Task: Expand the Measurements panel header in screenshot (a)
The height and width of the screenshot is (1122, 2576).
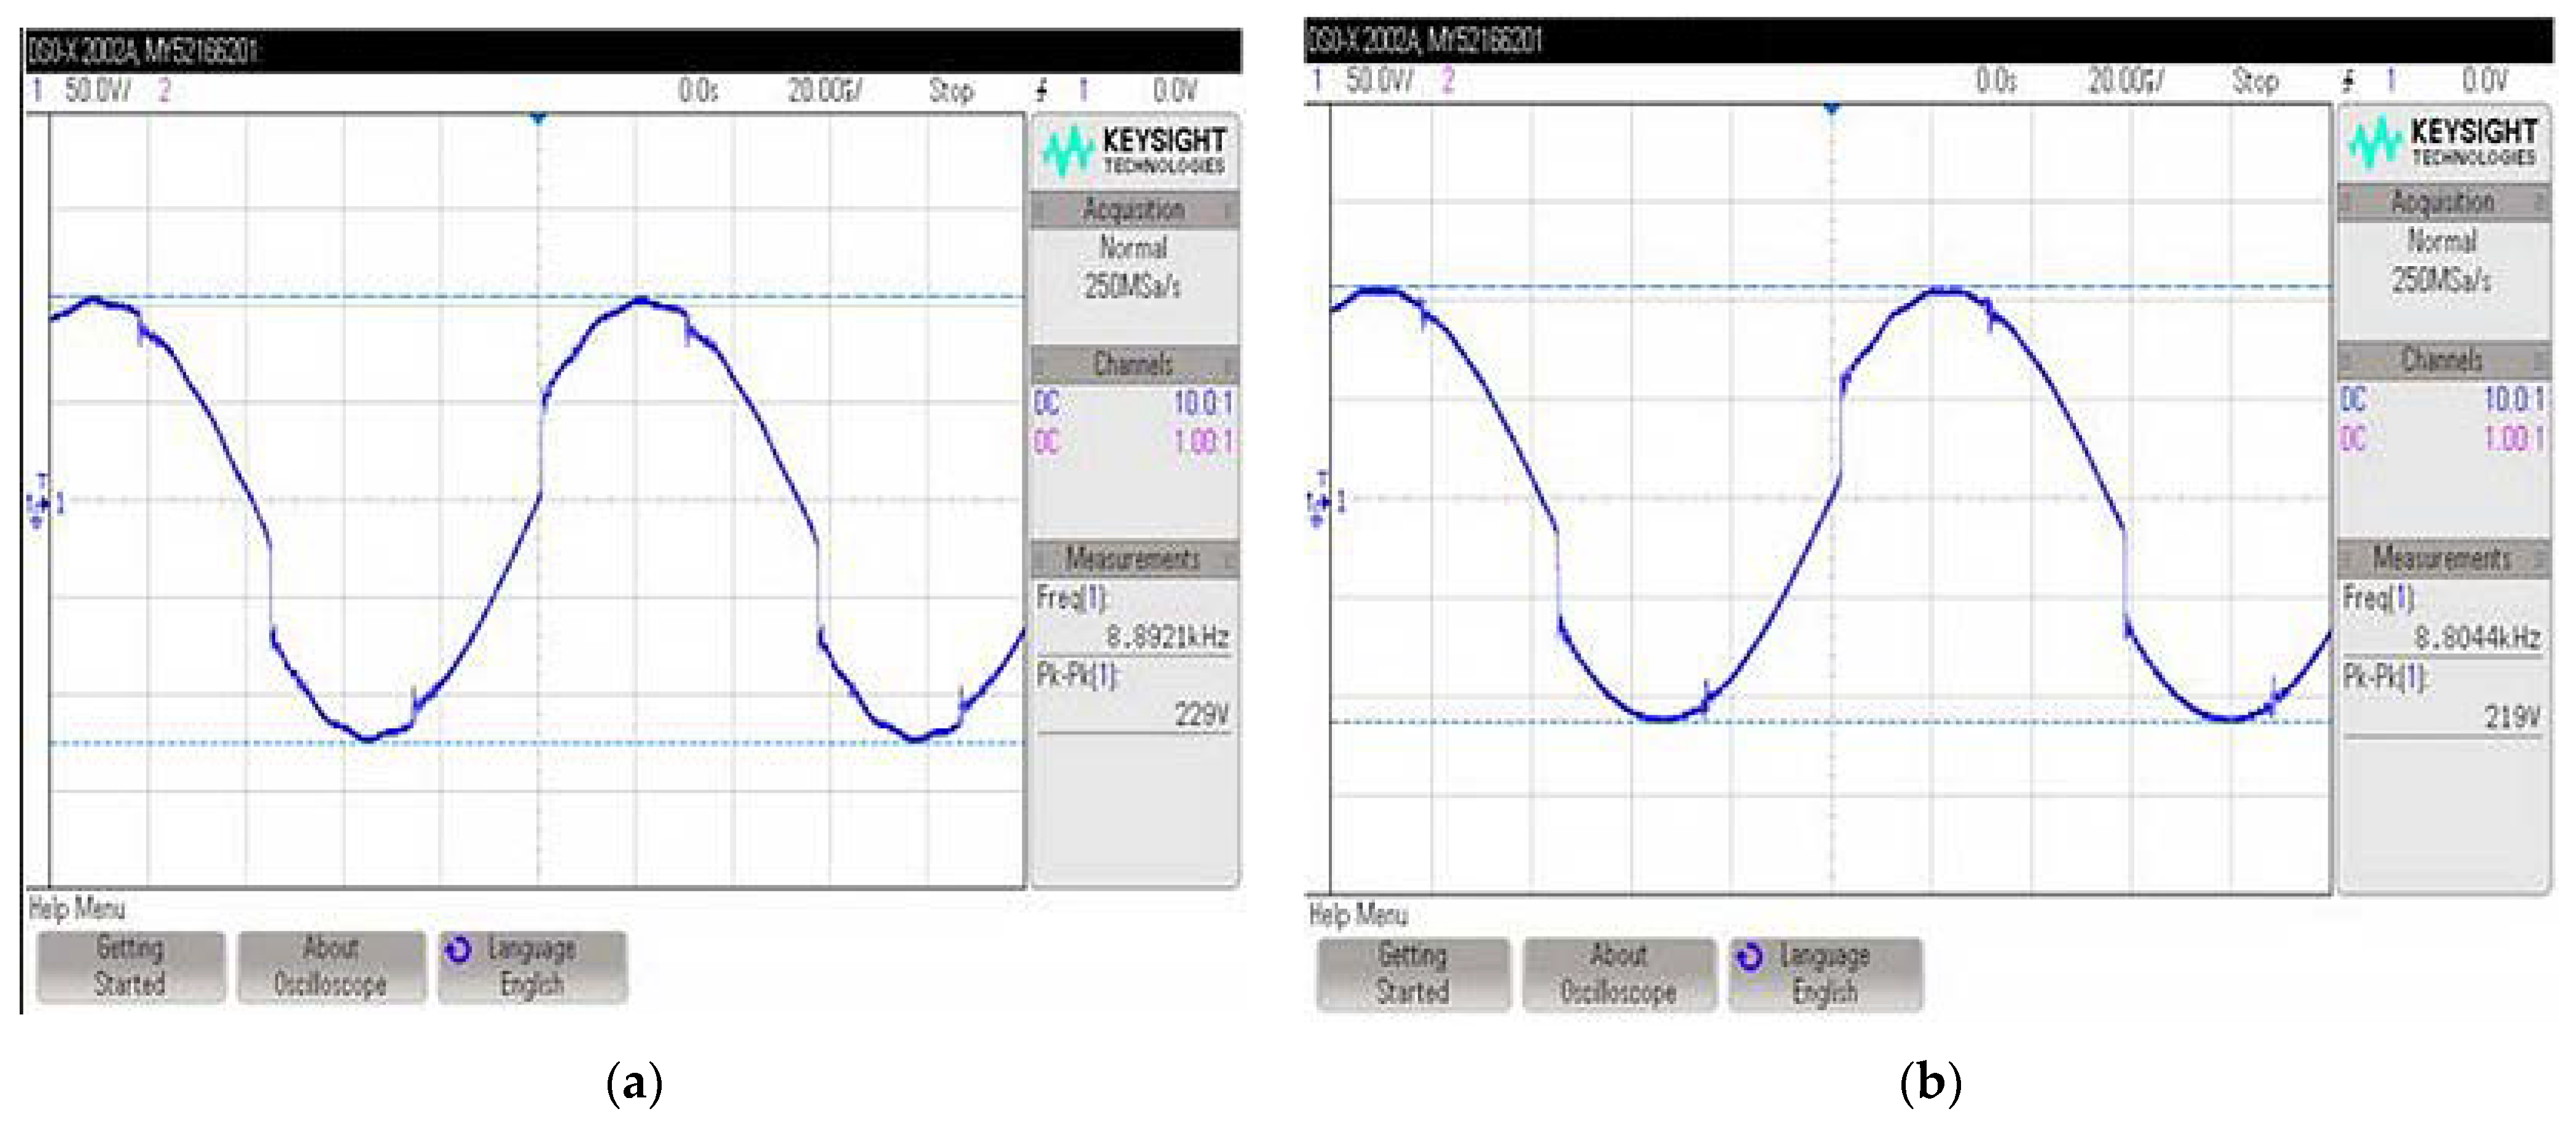Action: [x=1133, y=558]
